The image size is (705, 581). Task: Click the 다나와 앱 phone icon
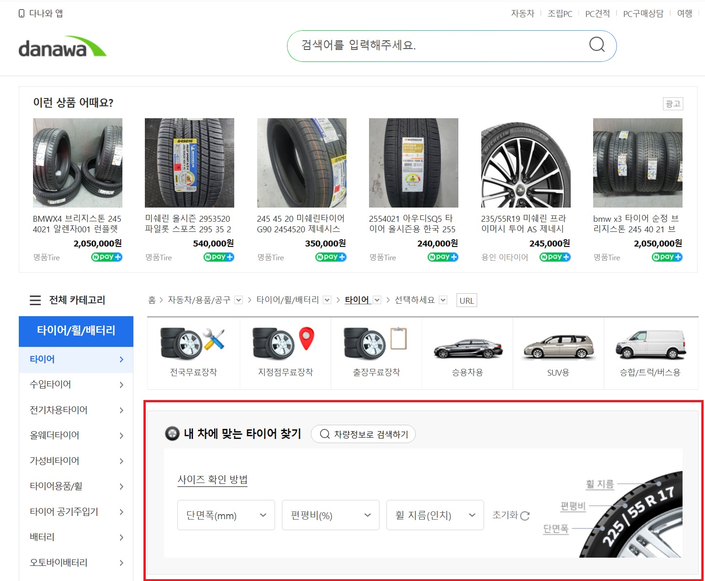tap(22, 13)
